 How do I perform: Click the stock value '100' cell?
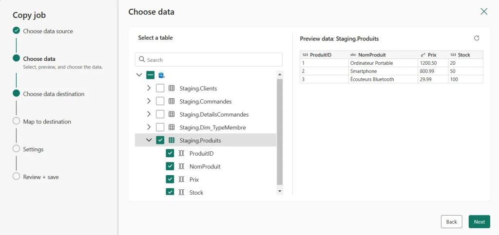pos(465,79)
